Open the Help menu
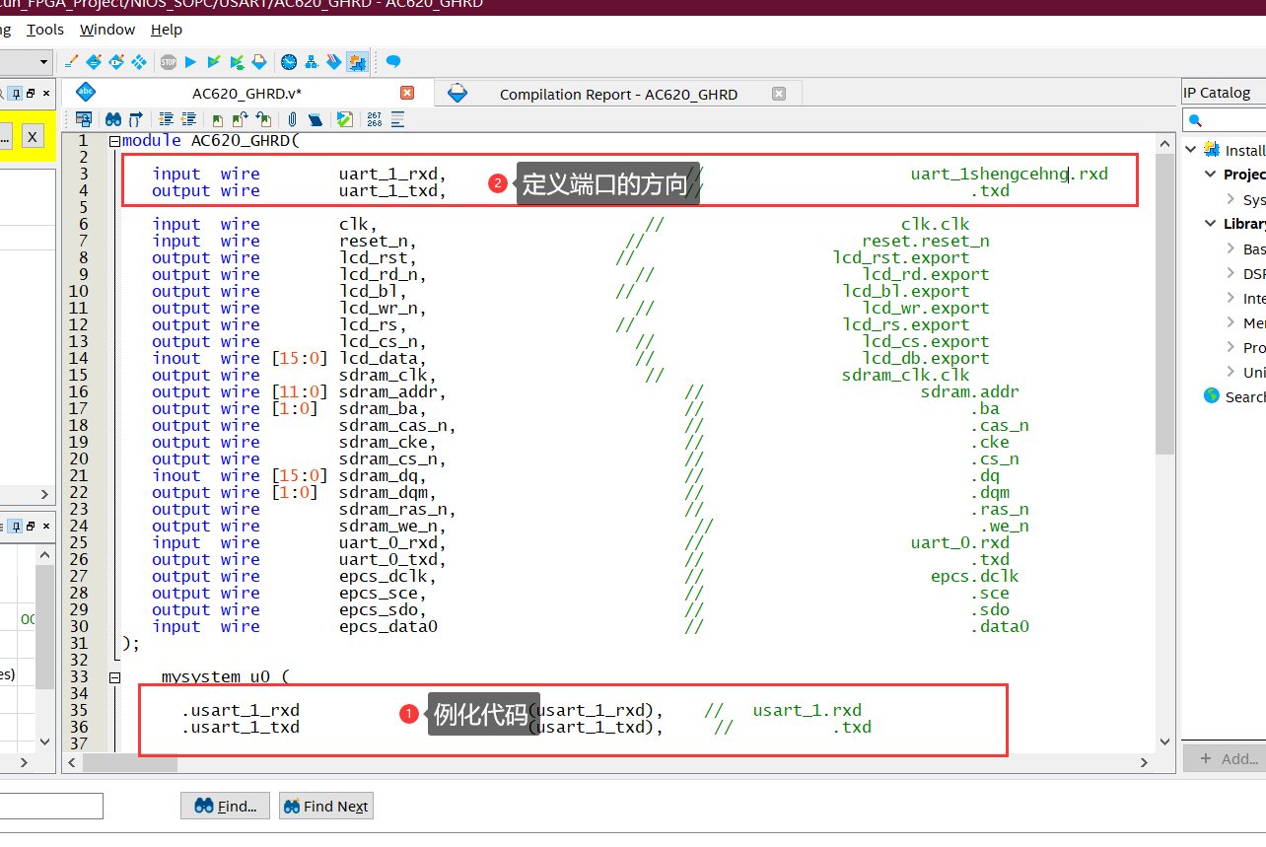1266x847 pixels. pyautogui.click(x=167, y=30)
